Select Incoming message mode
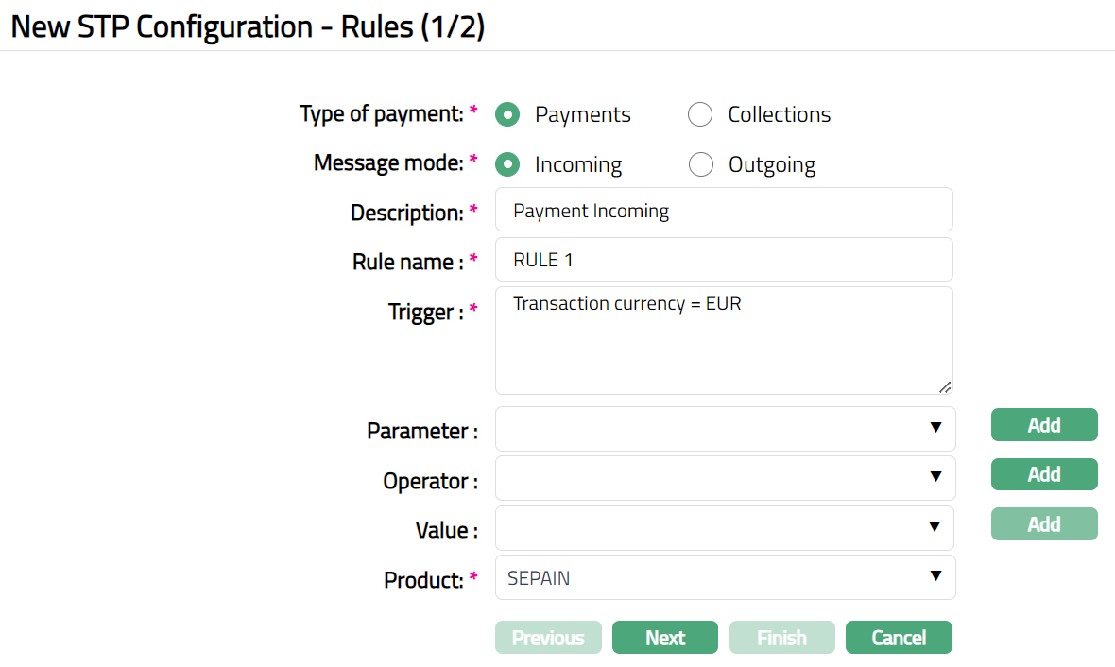 [508, 164]
